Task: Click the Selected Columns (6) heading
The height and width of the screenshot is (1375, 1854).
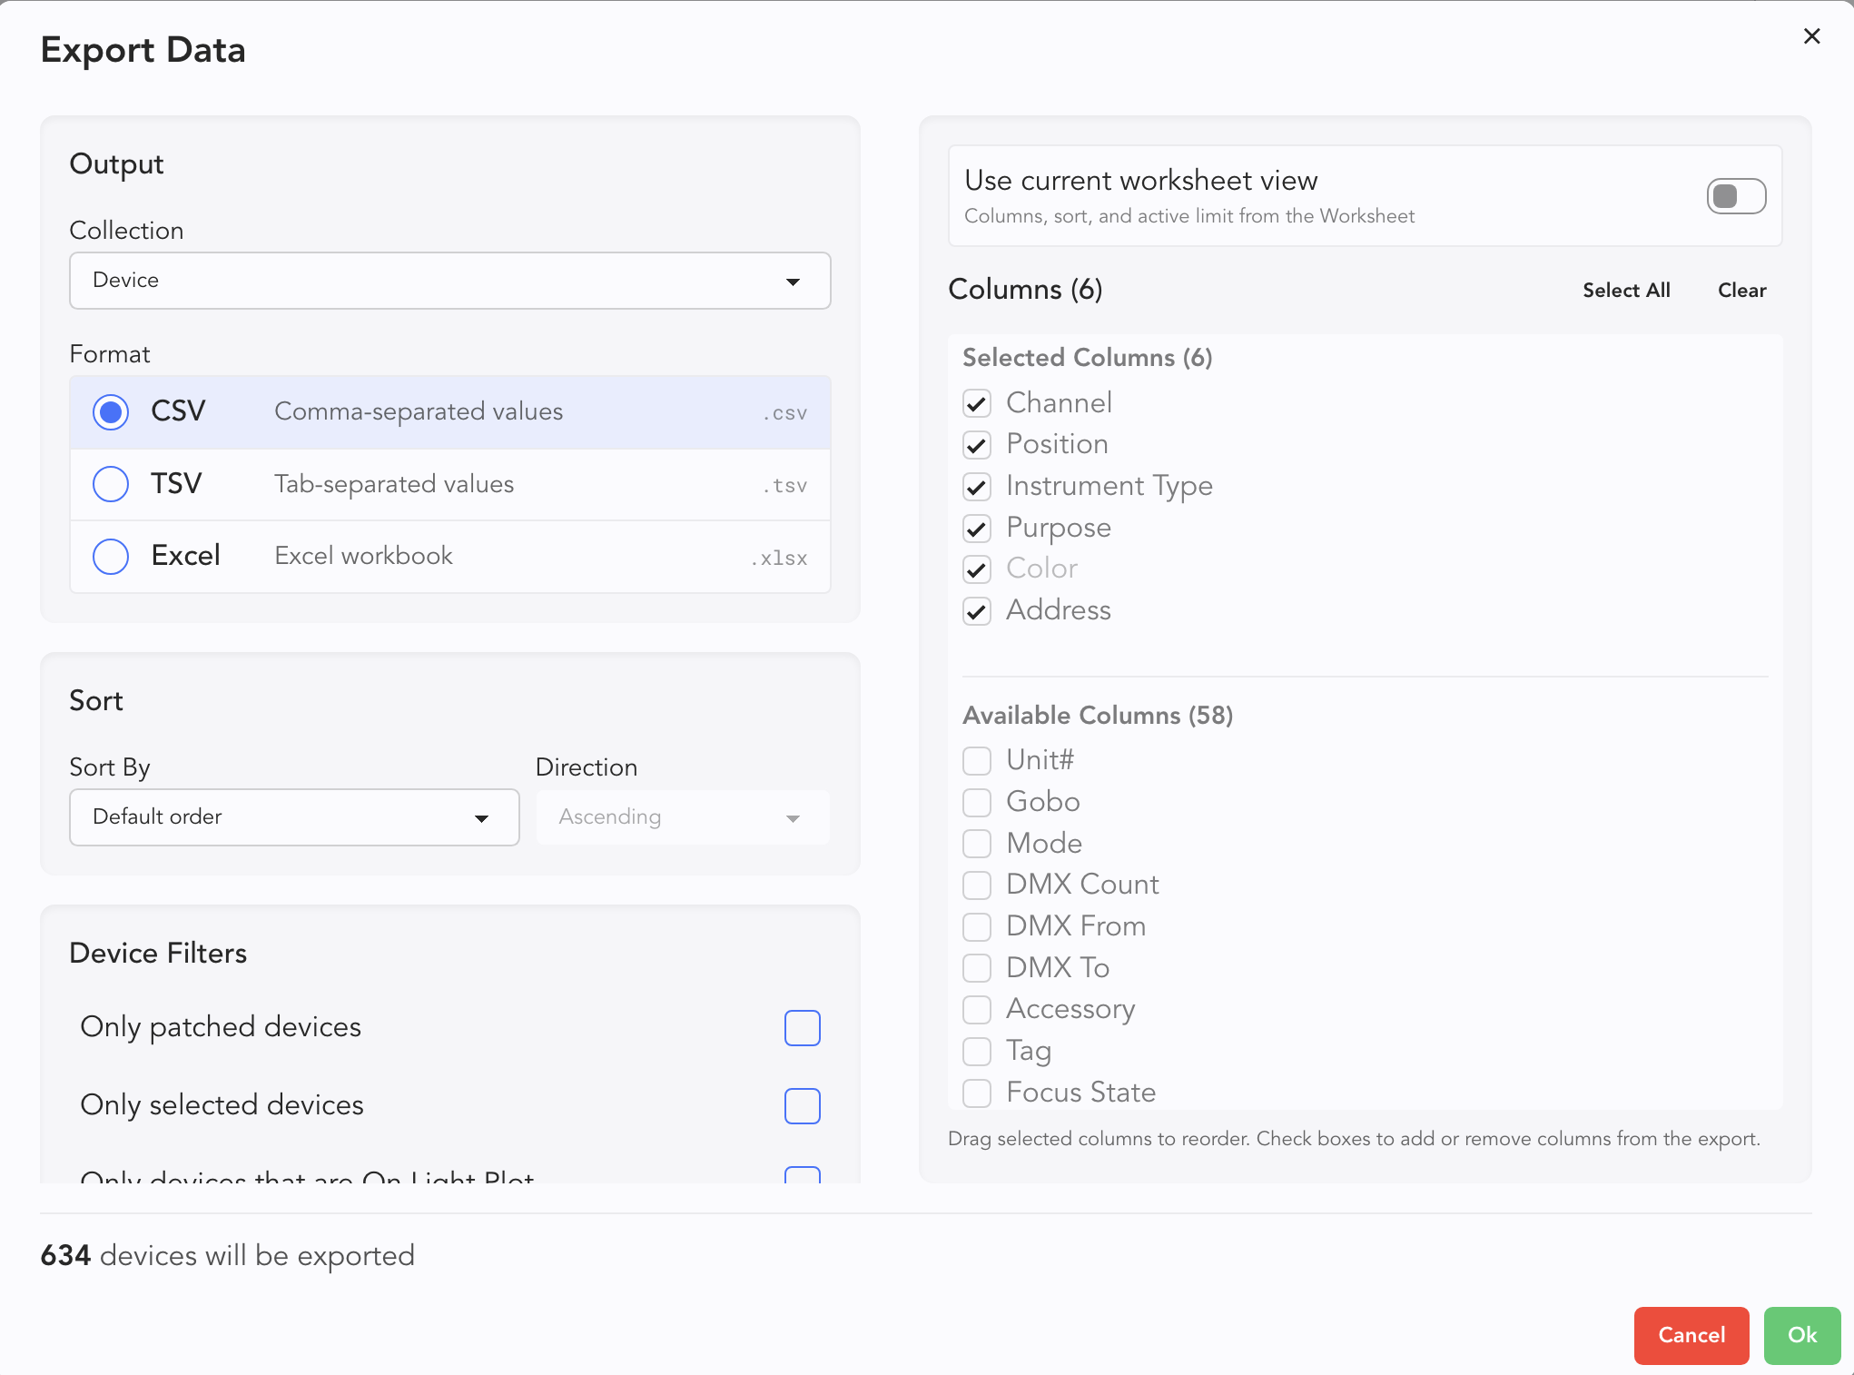Action: point(1087,358)
